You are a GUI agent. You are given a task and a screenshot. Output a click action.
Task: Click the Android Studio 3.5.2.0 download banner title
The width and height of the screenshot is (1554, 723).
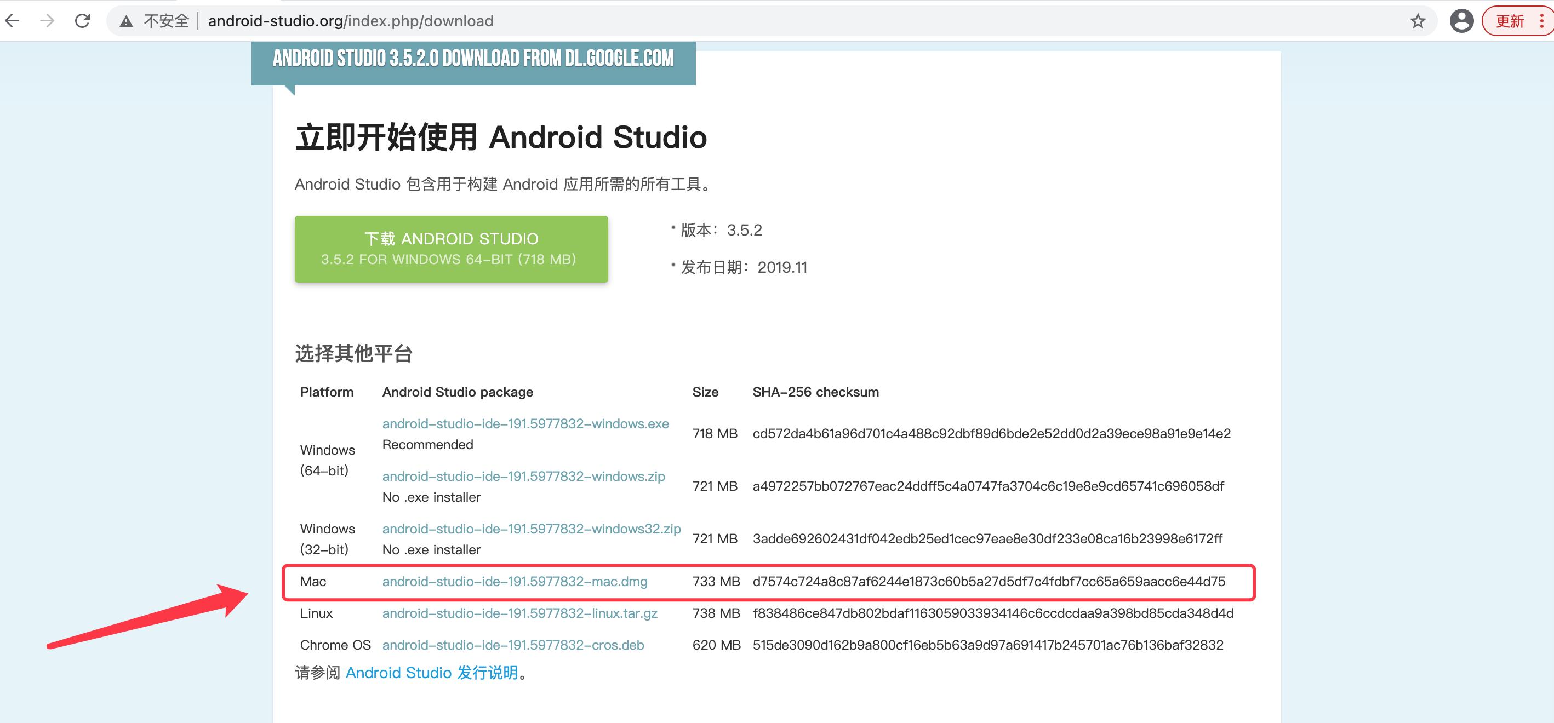coord(473,59)
